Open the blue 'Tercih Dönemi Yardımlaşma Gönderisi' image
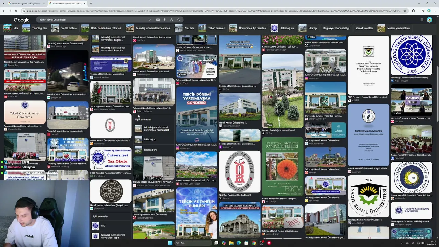 click(197, 115)
